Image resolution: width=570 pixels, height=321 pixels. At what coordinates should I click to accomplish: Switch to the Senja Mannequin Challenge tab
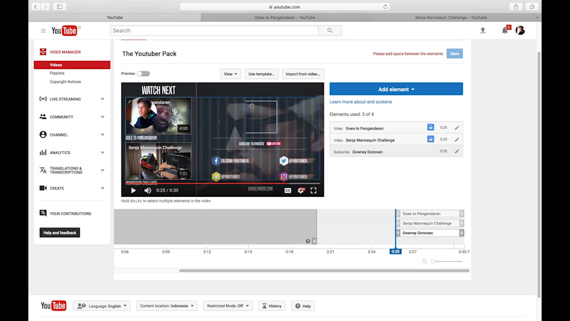click(x=451, y=17)
